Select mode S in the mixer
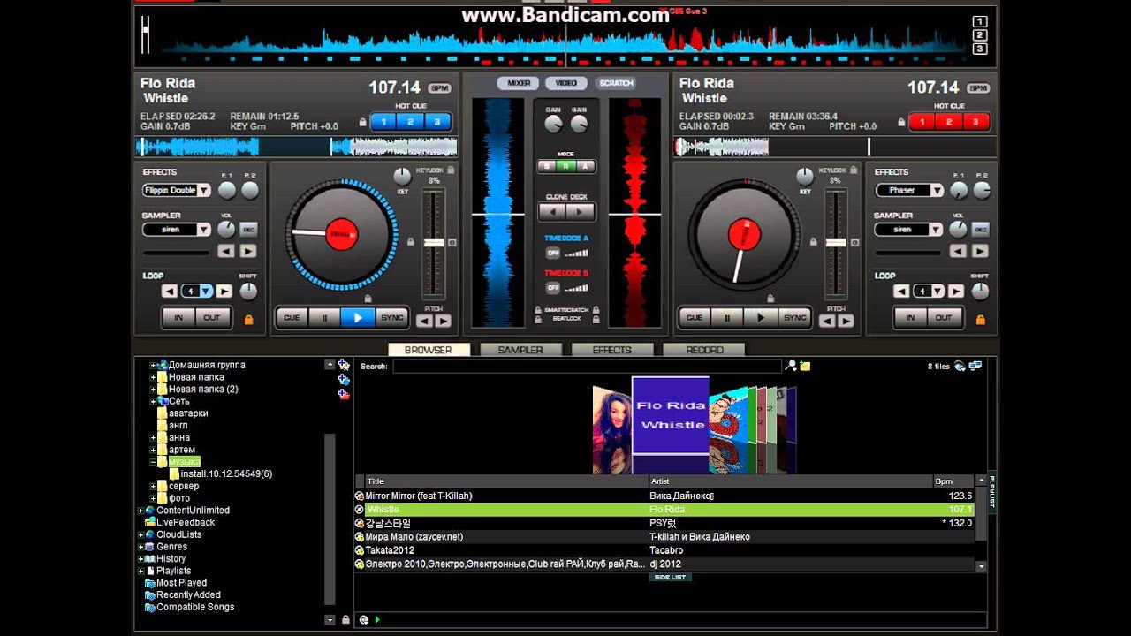The height and width of the screenshot is (636, 1131). click(x=548, y=166)
